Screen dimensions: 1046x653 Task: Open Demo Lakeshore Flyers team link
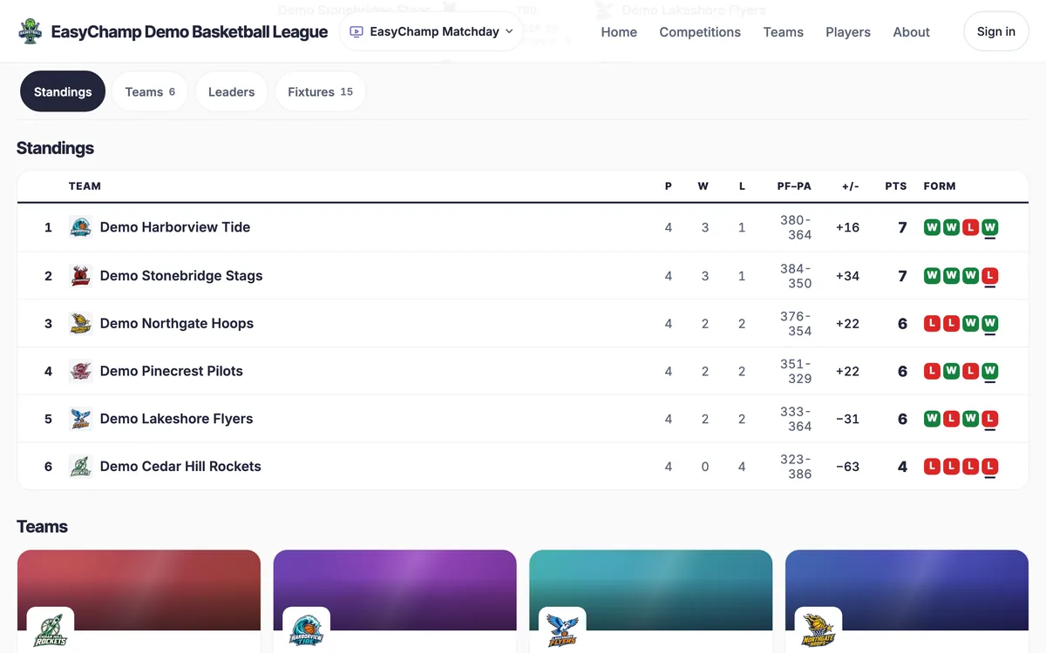(x=177, y=419)
